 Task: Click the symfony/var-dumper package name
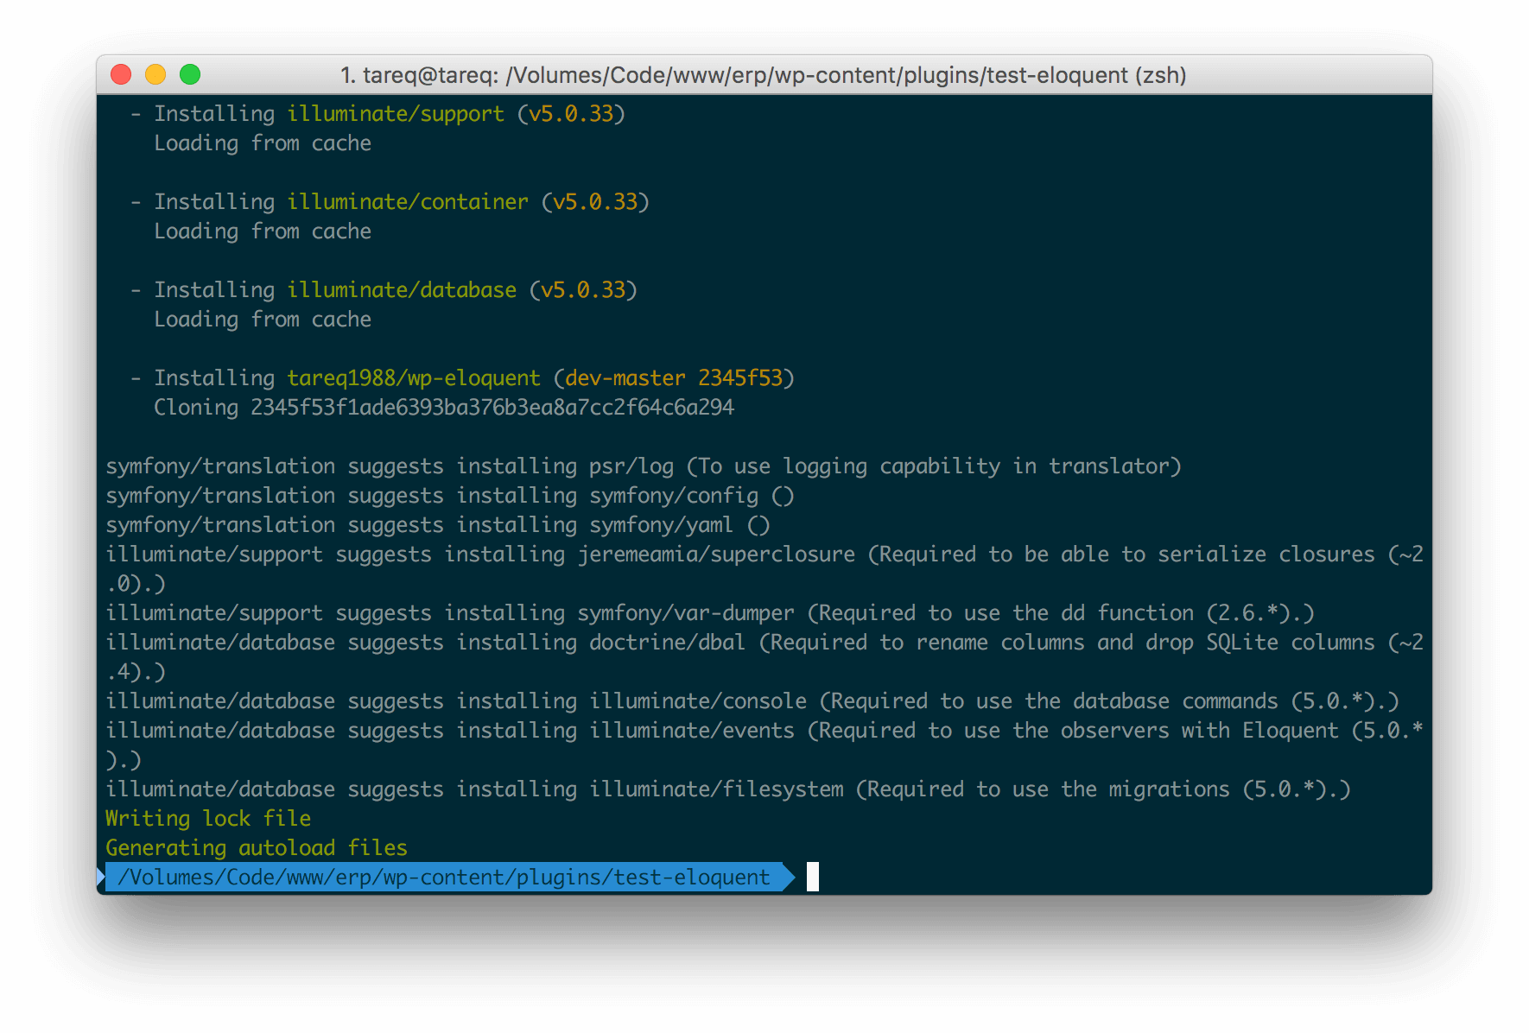click(x=686, y=613)
